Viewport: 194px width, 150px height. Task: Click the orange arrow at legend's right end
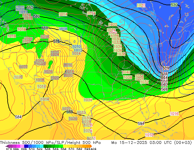pyautogui.click(x=91, y=146)
